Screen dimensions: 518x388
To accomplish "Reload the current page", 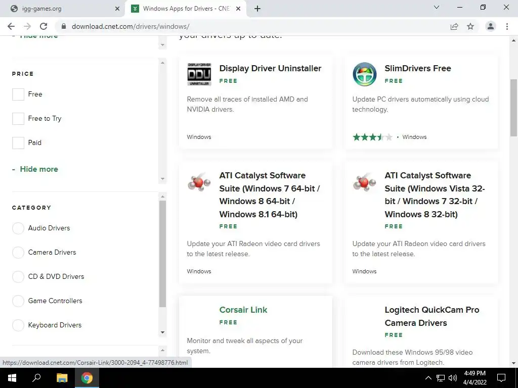I will tap(44, 26).
